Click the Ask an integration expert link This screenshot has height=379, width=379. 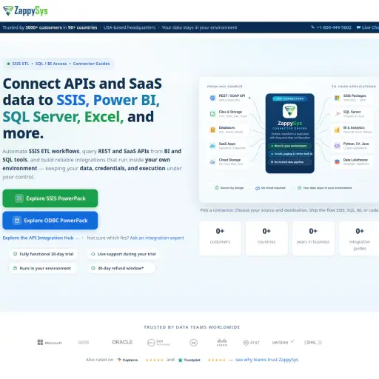tap(157, 238)
